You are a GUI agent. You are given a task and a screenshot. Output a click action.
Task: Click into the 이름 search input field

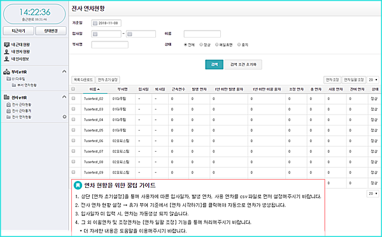tap(202, 34)
